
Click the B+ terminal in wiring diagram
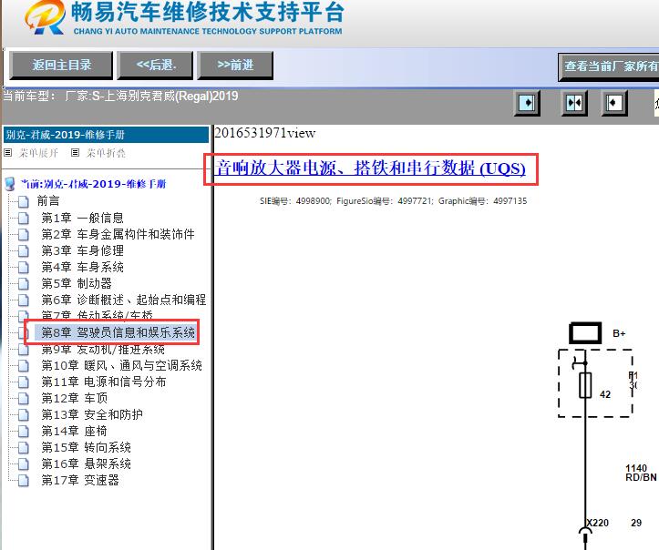[x=585, y=333]
